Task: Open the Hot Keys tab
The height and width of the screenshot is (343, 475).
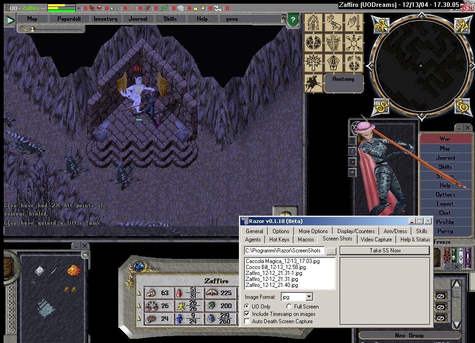Action: pyautogui.click(x=279, y=240)
